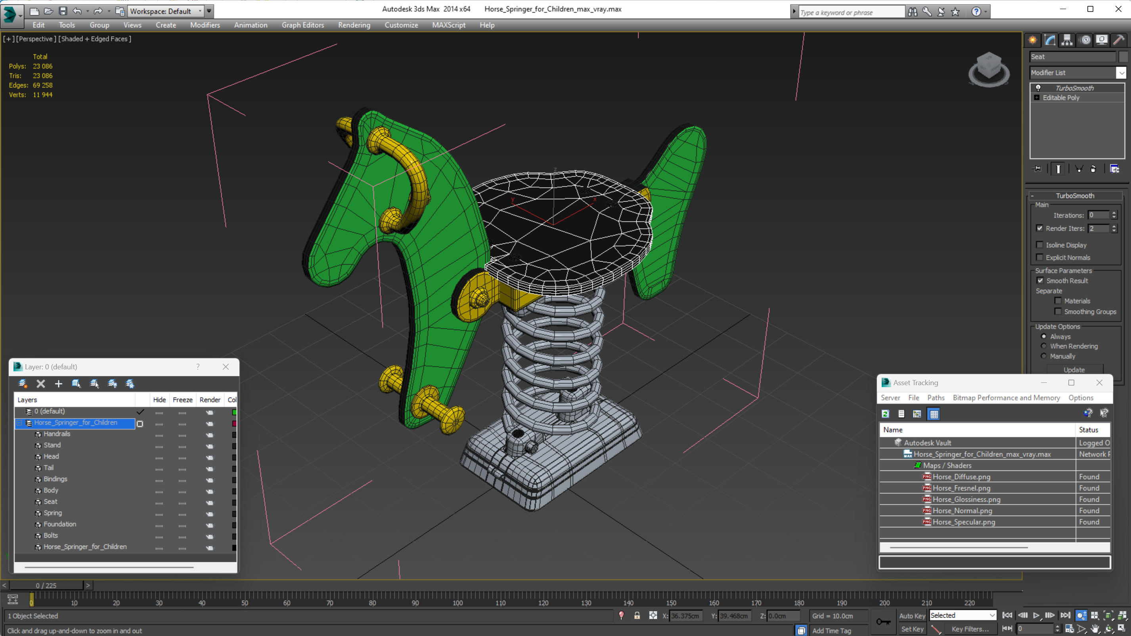
Task: Click the Time Configuration icon
Action: 1069,629
